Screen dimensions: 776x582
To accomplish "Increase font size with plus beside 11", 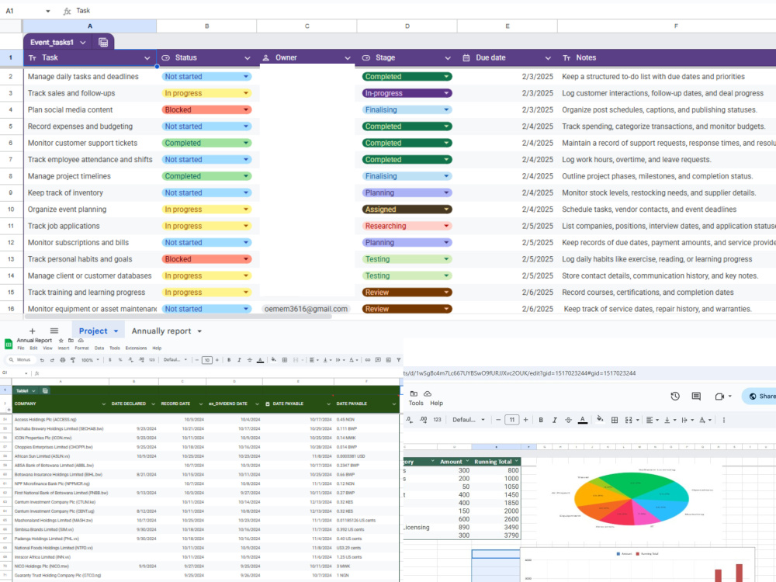I will [x=525, y=420].
